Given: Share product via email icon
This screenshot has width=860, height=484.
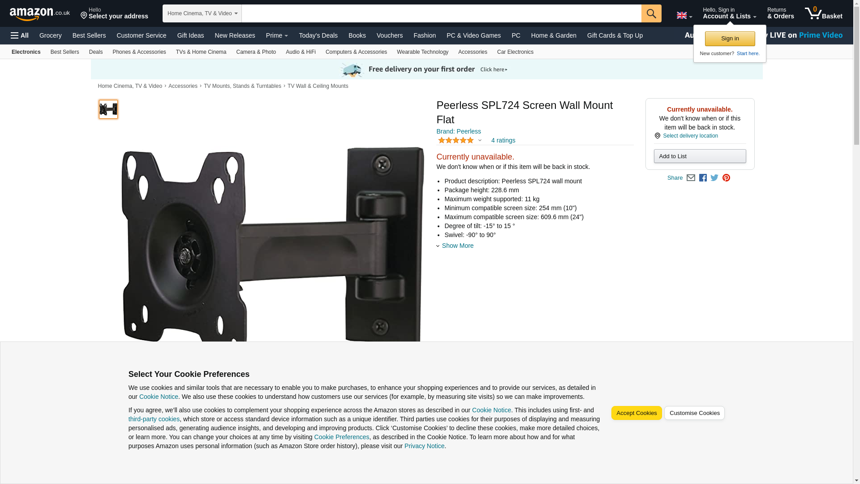Looking at the screenshot, I should [691, 178].
